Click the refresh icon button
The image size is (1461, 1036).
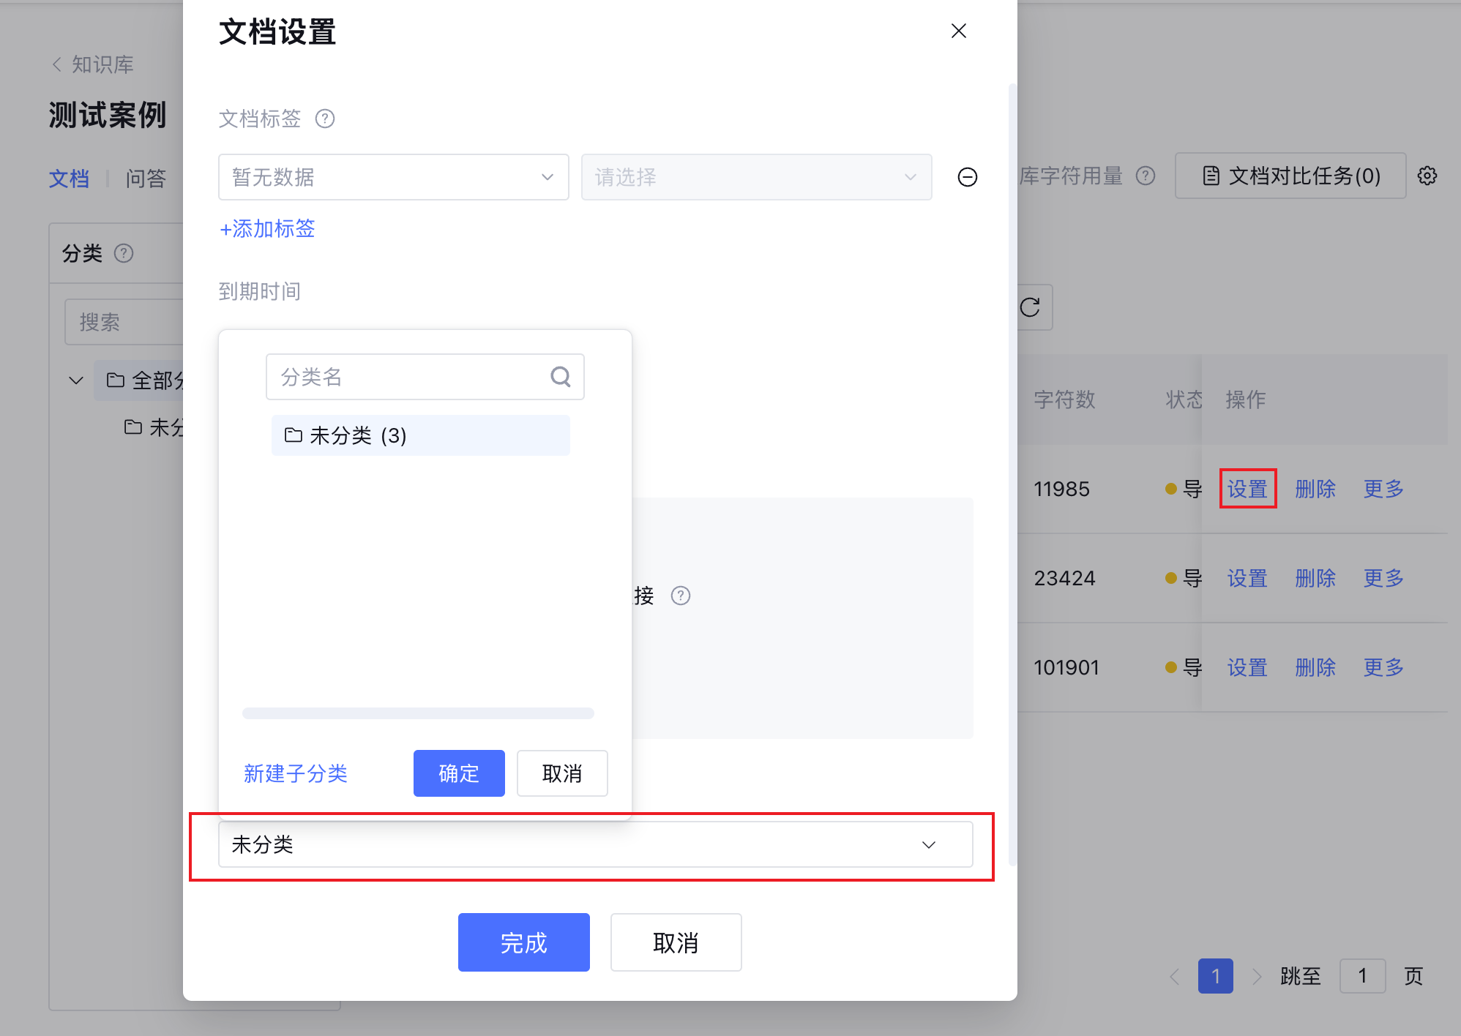coord(1030,307)
